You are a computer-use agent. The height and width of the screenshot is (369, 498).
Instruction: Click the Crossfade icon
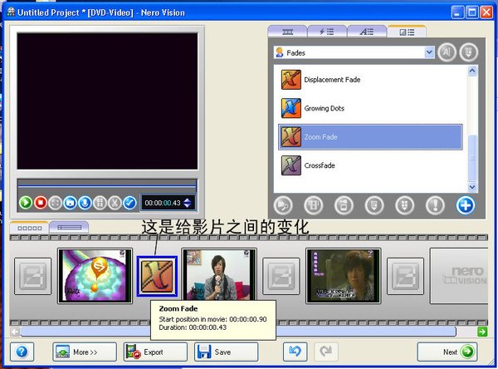(x=291, y=165)
